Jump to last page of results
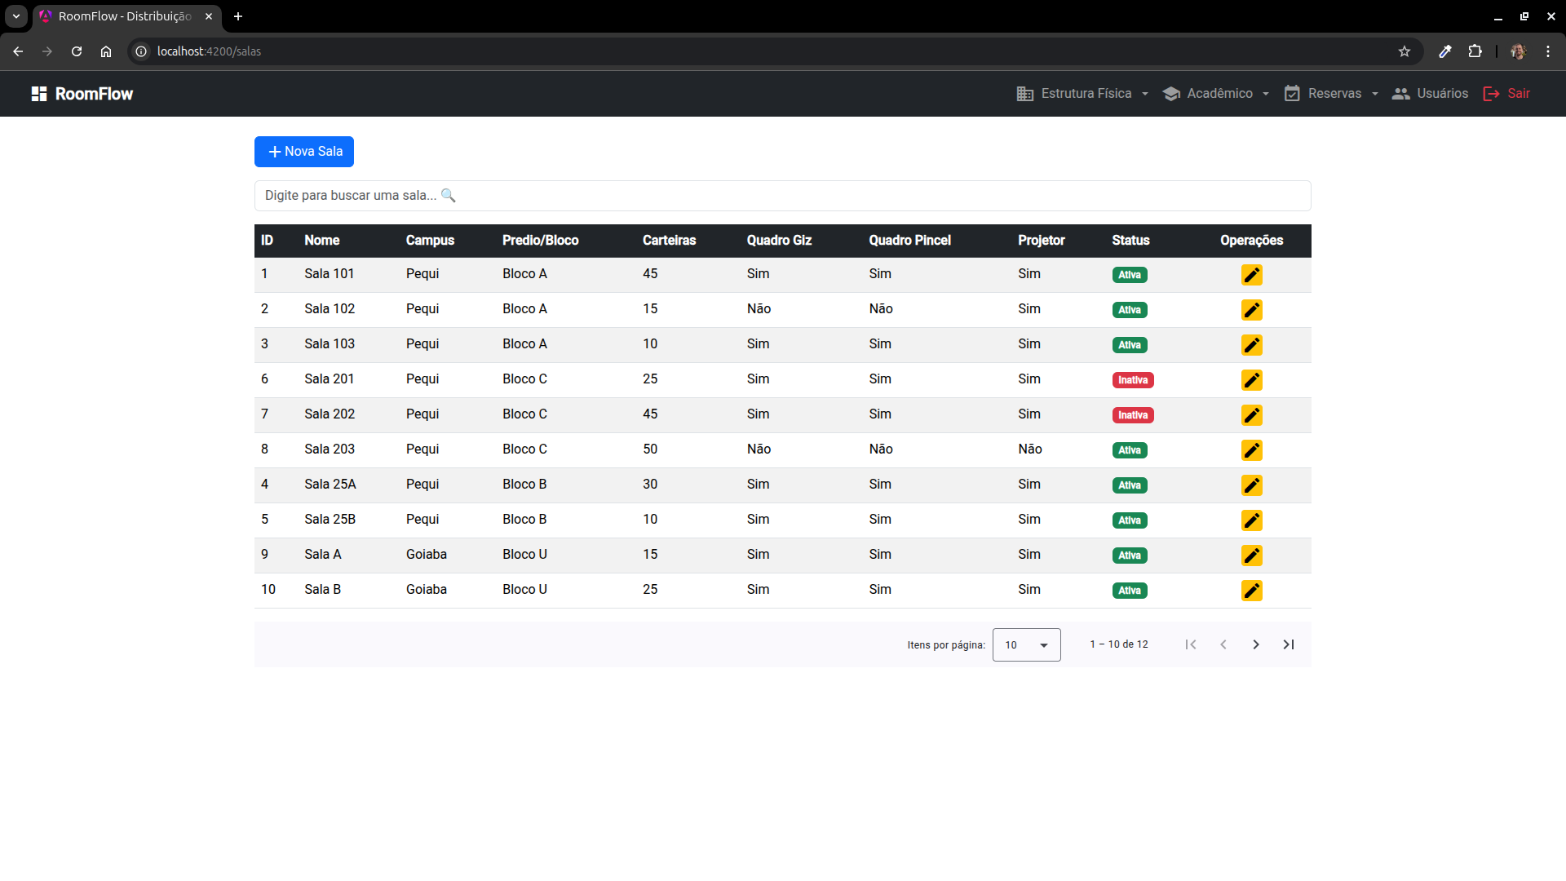The height and width of the screenshot is (881, 1566). [x=1288, y=644]
